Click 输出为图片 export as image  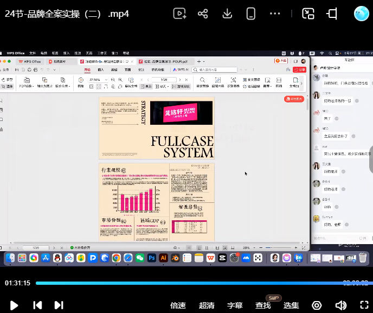(44, 82)
